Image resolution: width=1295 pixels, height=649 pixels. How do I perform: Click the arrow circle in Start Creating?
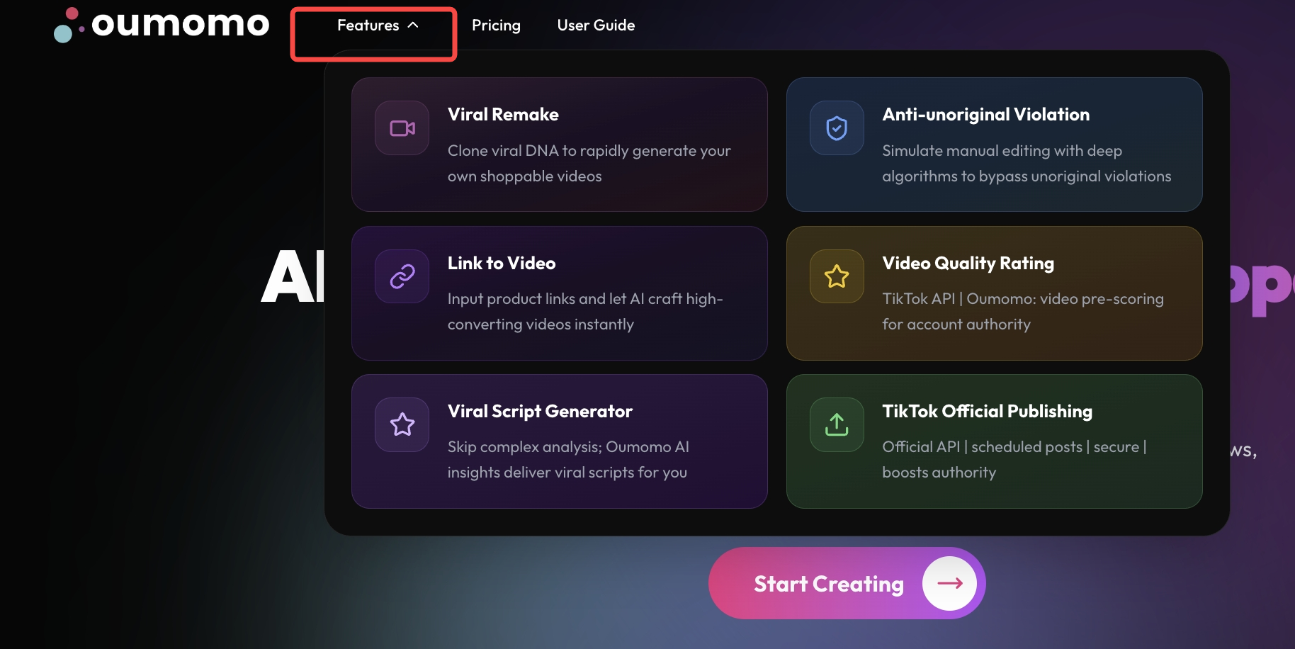tap(949, 583)
